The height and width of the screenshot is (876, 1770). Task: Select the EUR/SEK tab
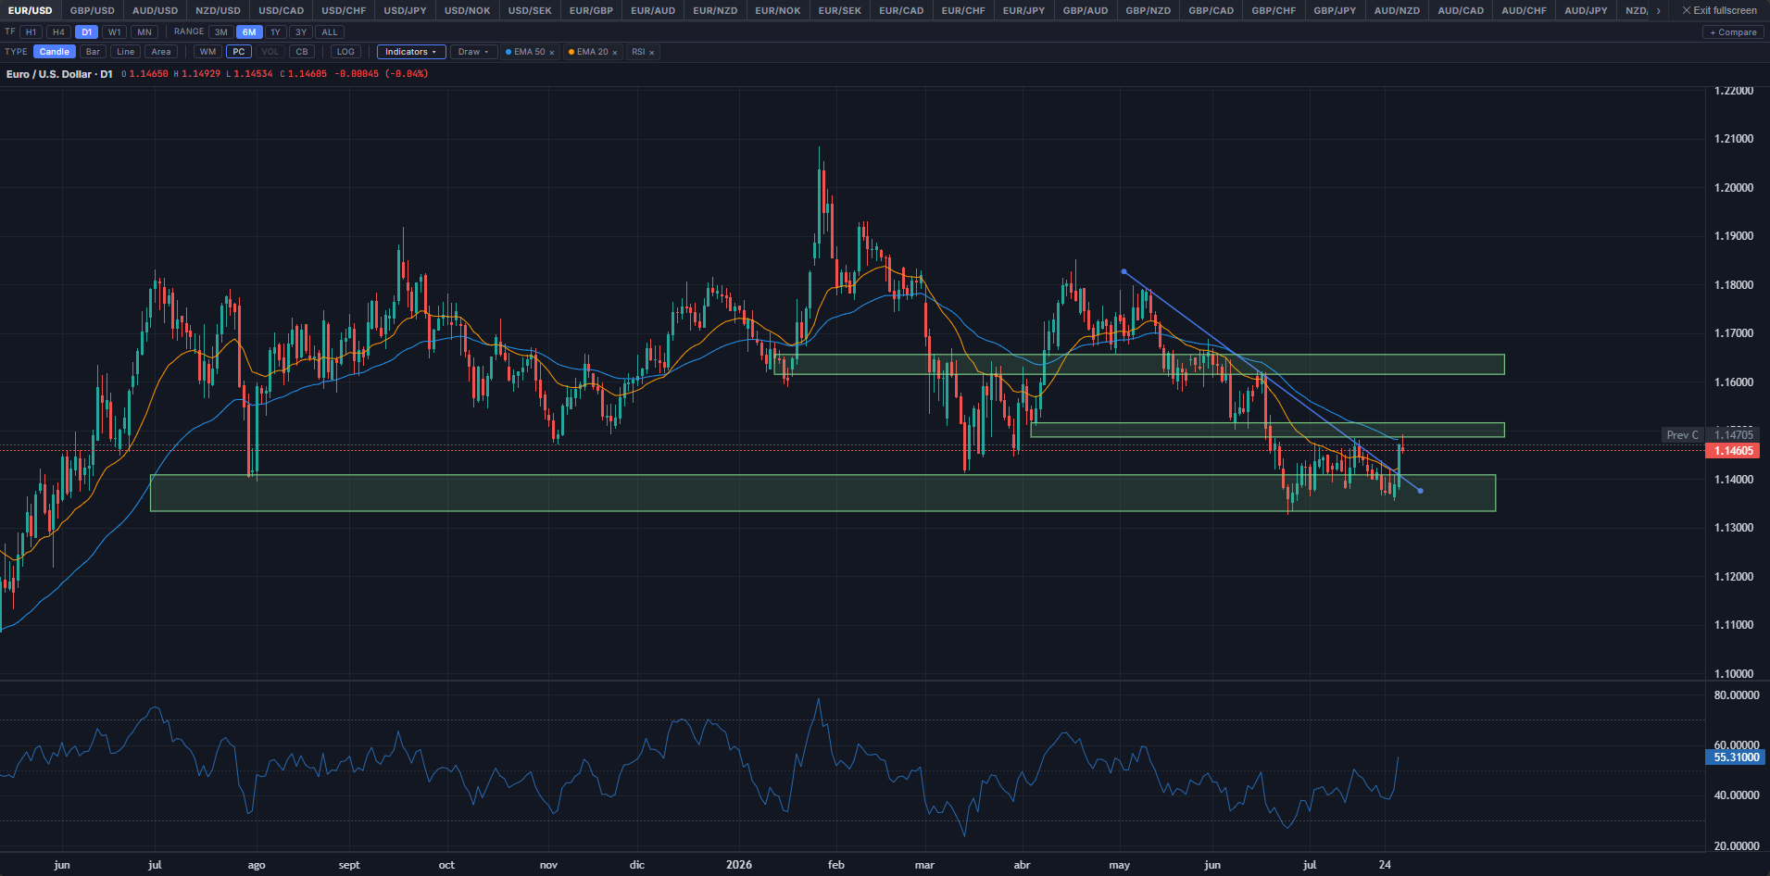840,10
